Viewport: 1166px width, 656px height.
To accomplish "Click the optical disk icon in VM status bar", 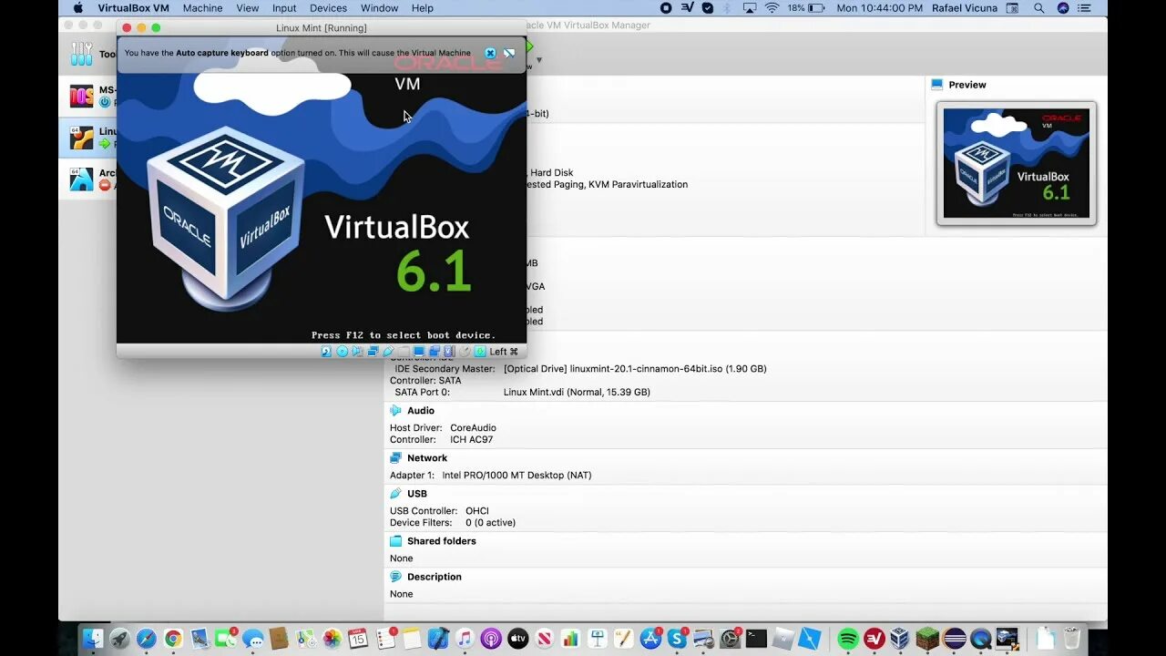I will 343,351.
